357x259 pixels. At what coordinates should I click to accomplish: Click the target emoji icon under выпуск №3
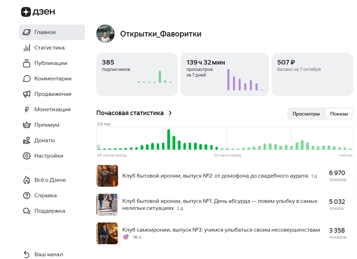[x=126, y=237]
